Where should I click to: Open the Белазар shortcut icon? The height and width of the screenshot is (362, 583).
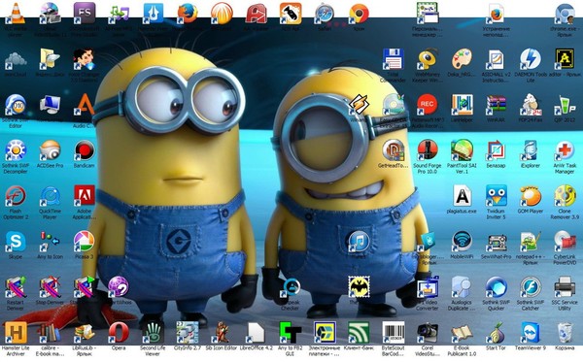(x=496, y=150)
